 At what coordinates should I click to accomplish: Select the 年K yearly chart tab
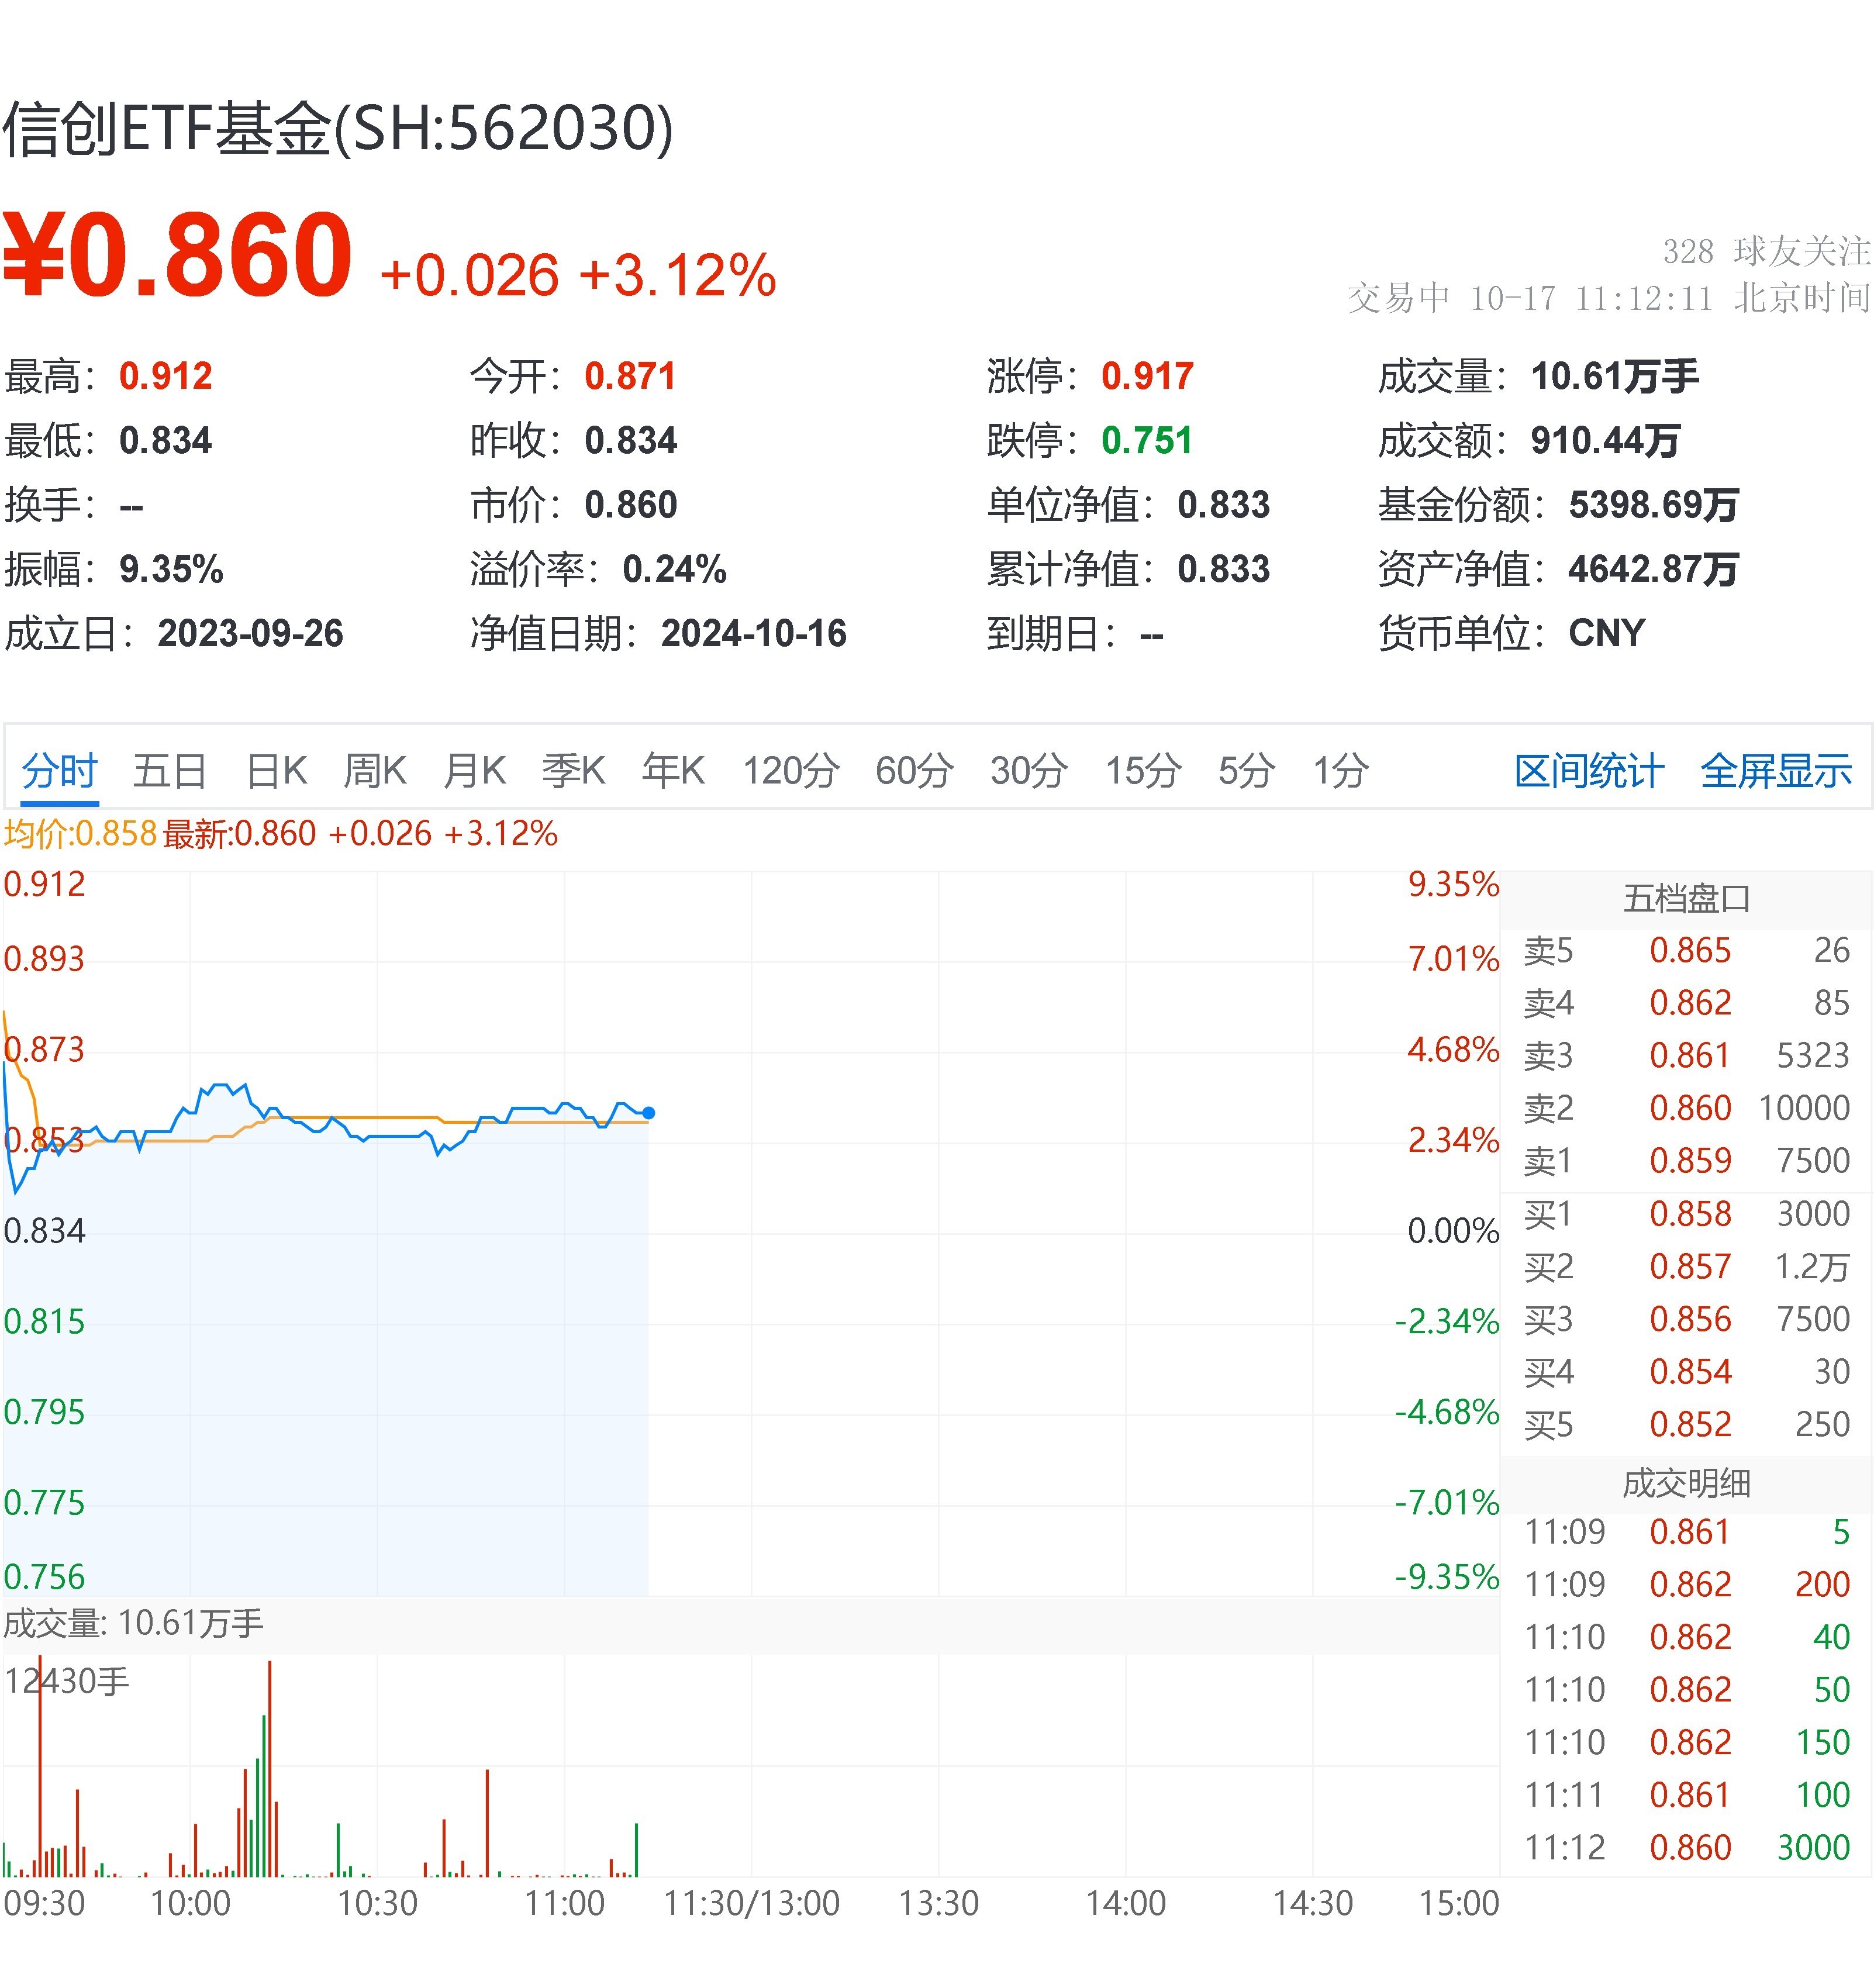[674, 771]
